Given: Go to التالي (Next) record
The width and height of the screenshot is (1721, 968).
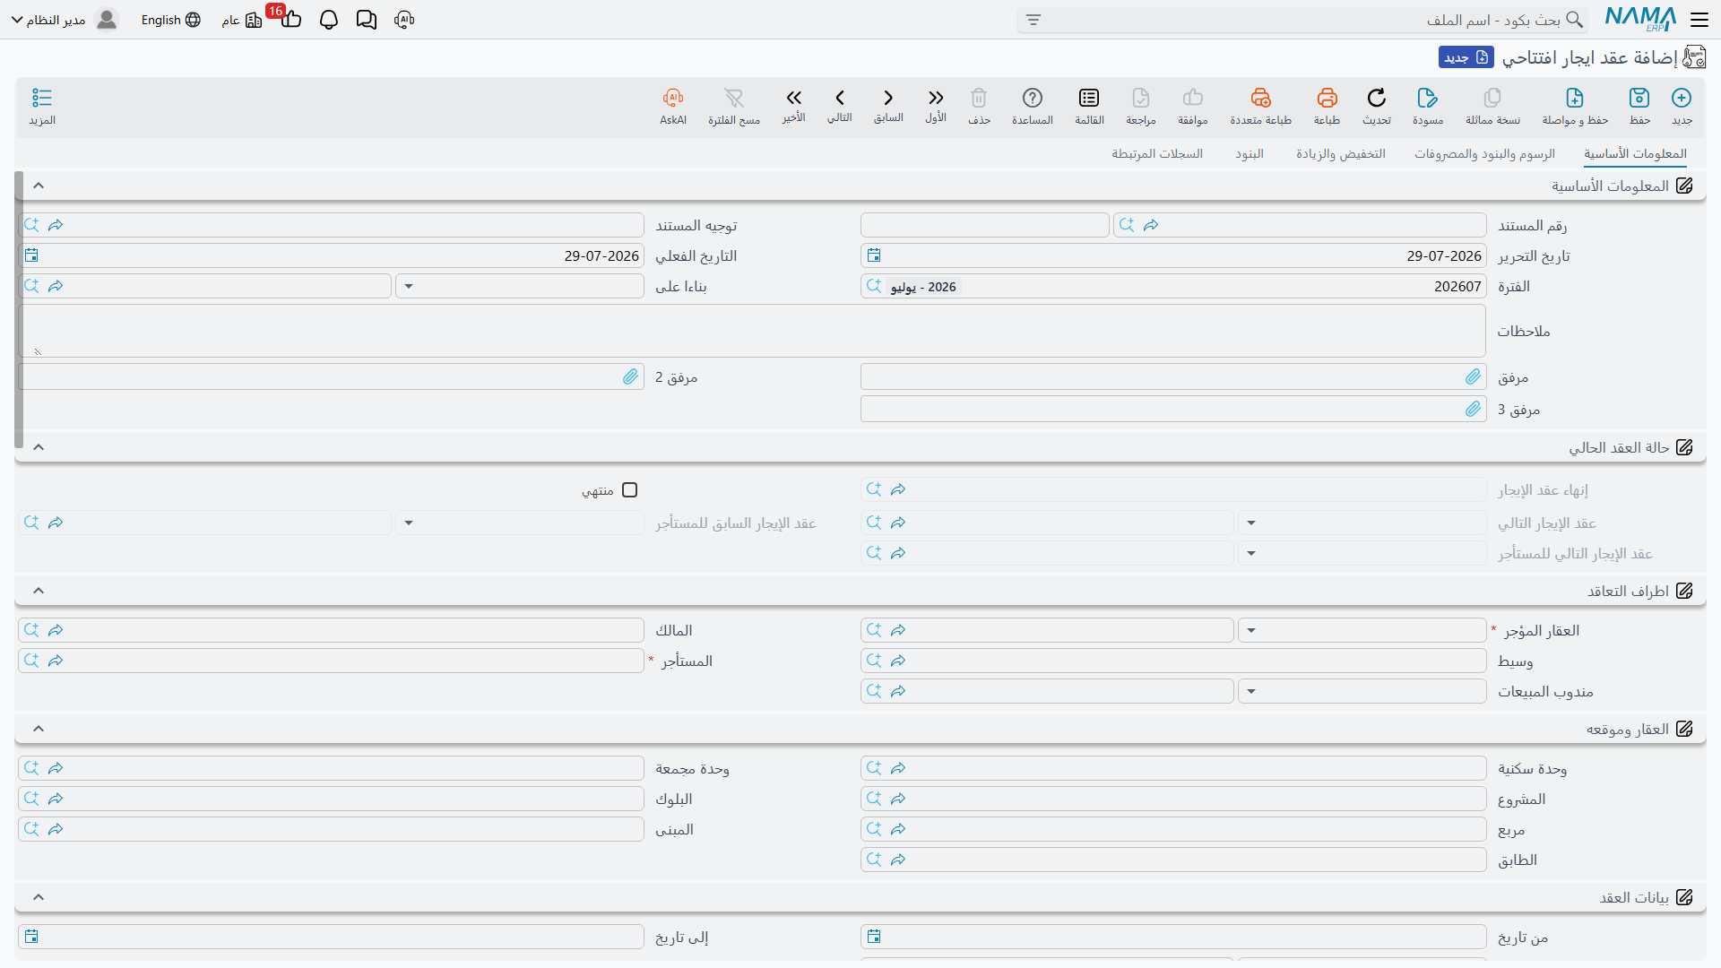Looking at the screenshot, I should 840,98.
